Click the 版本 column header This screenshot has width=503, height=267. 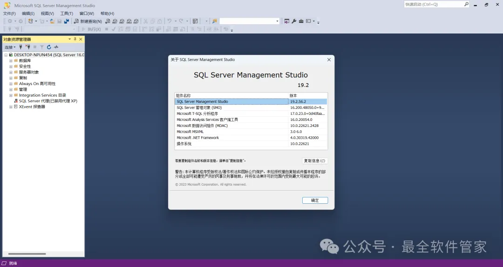click(308, 95)
